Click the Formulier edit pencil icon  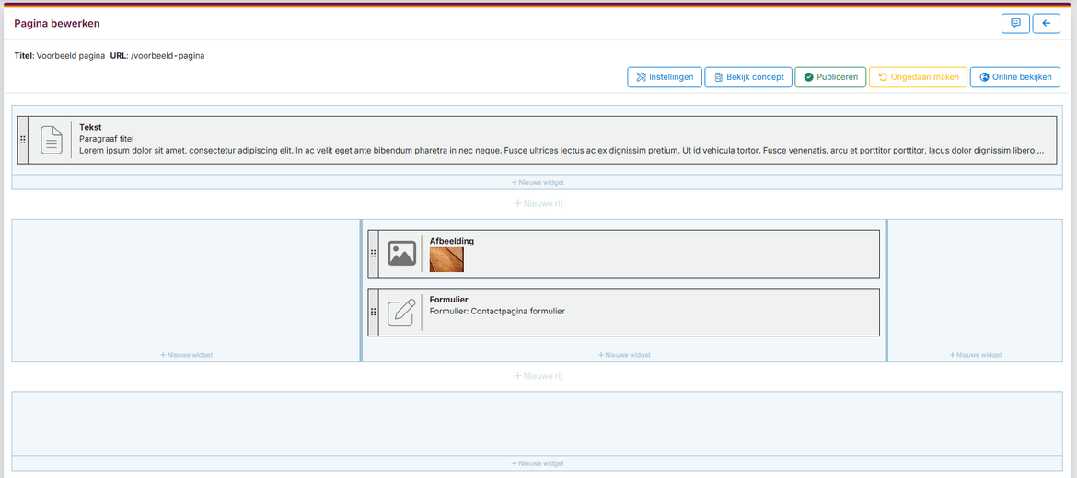[401, 313]
